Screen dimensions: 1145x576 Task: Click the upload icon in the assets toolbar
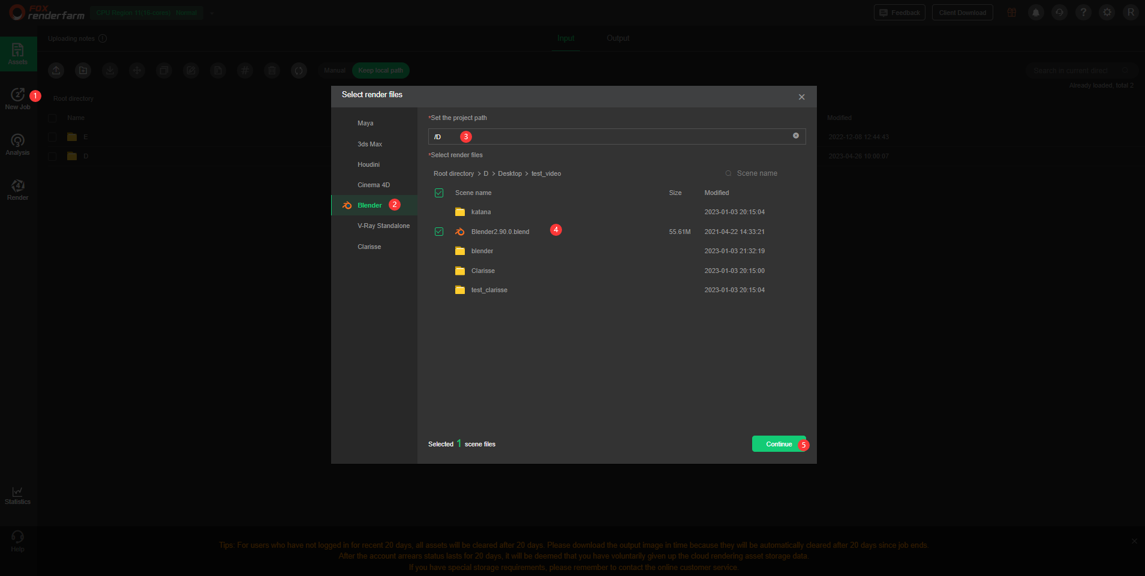[x=56, y=70]
